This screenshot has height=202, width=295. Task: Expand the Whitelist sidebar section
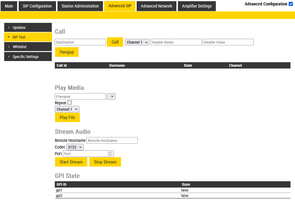tap(28, 47)
